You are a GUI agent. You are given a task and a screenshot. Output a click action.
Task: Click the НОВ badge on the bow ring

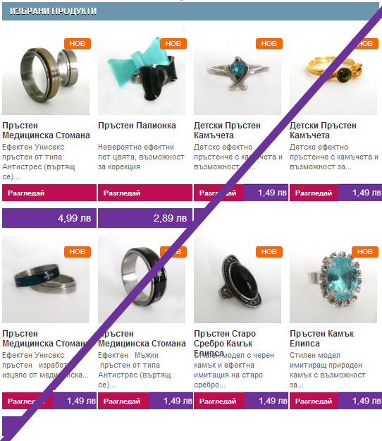(173, 44)
